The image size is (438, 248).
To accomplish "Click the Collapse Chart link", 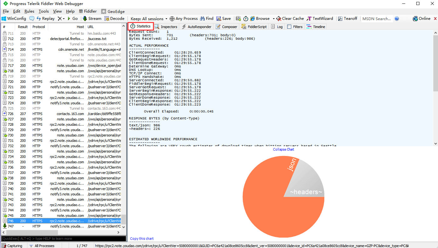I will (x=283, y=149).
